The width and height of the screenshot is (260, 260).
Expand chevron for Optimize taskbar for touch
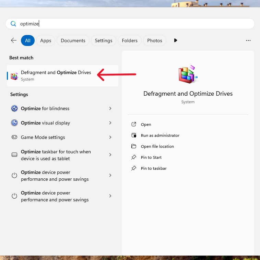click(x=110, y=155)
